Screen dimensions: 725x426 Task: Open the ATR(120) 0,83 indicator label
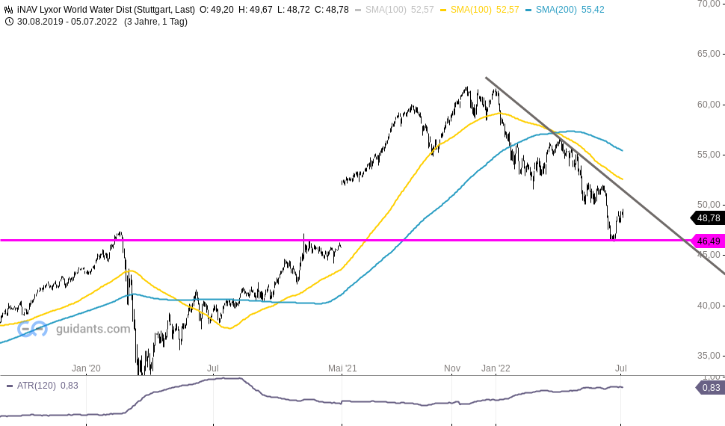click(47, 386)
